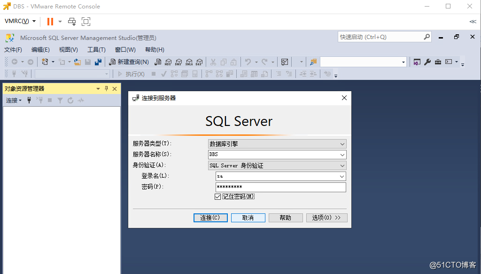
Task: Click the command window icon
Action: 449,62
